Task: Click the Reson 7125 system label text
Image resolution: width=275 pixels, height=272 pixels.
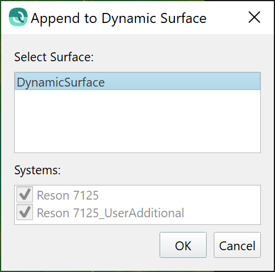Action: (x=68, y=195)
